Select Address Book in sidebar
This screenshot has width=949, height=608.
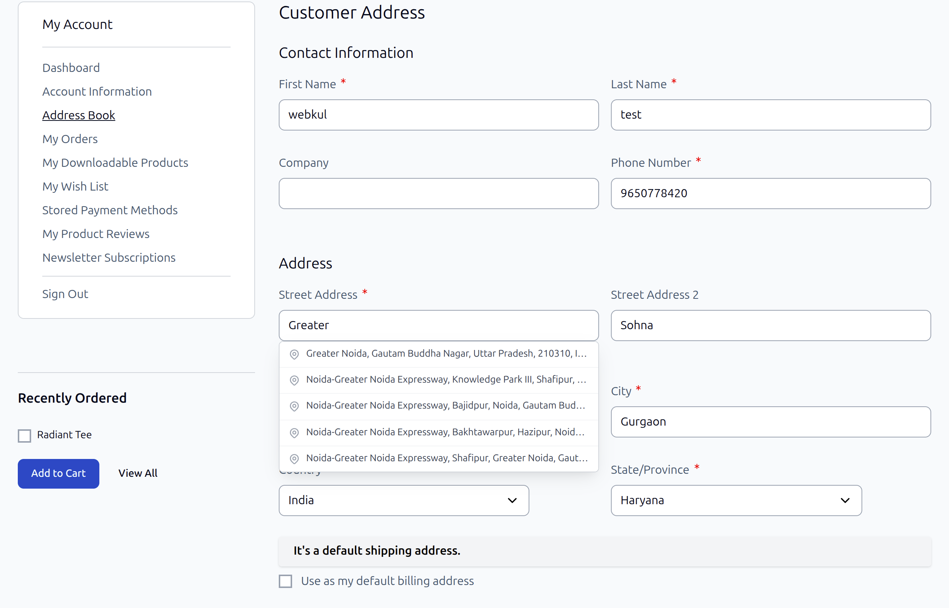tap(79, 115)
